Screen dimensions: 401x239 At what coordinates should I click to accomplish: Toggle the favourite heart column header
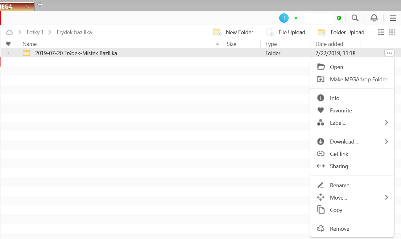click(x=8, y=44)
